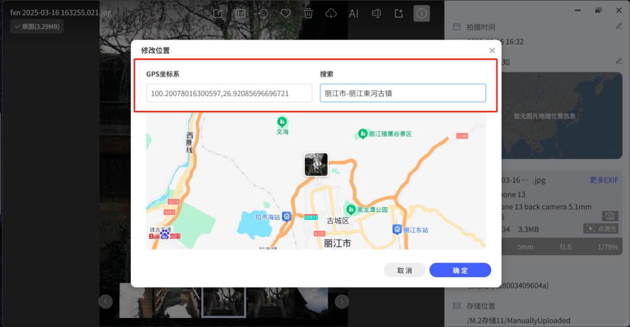
Task: Click the 取消 button
Action: click(405, 270)
